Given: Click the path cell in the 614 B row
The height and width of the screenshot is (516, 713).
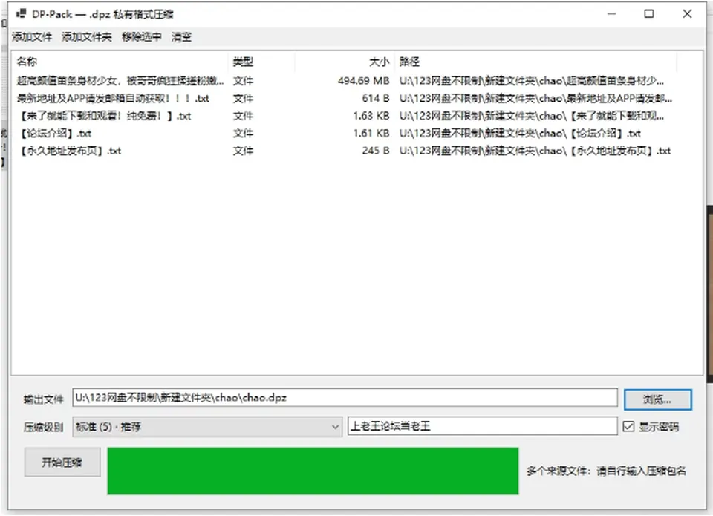Looking at the screenshot, I should point(535,98).
